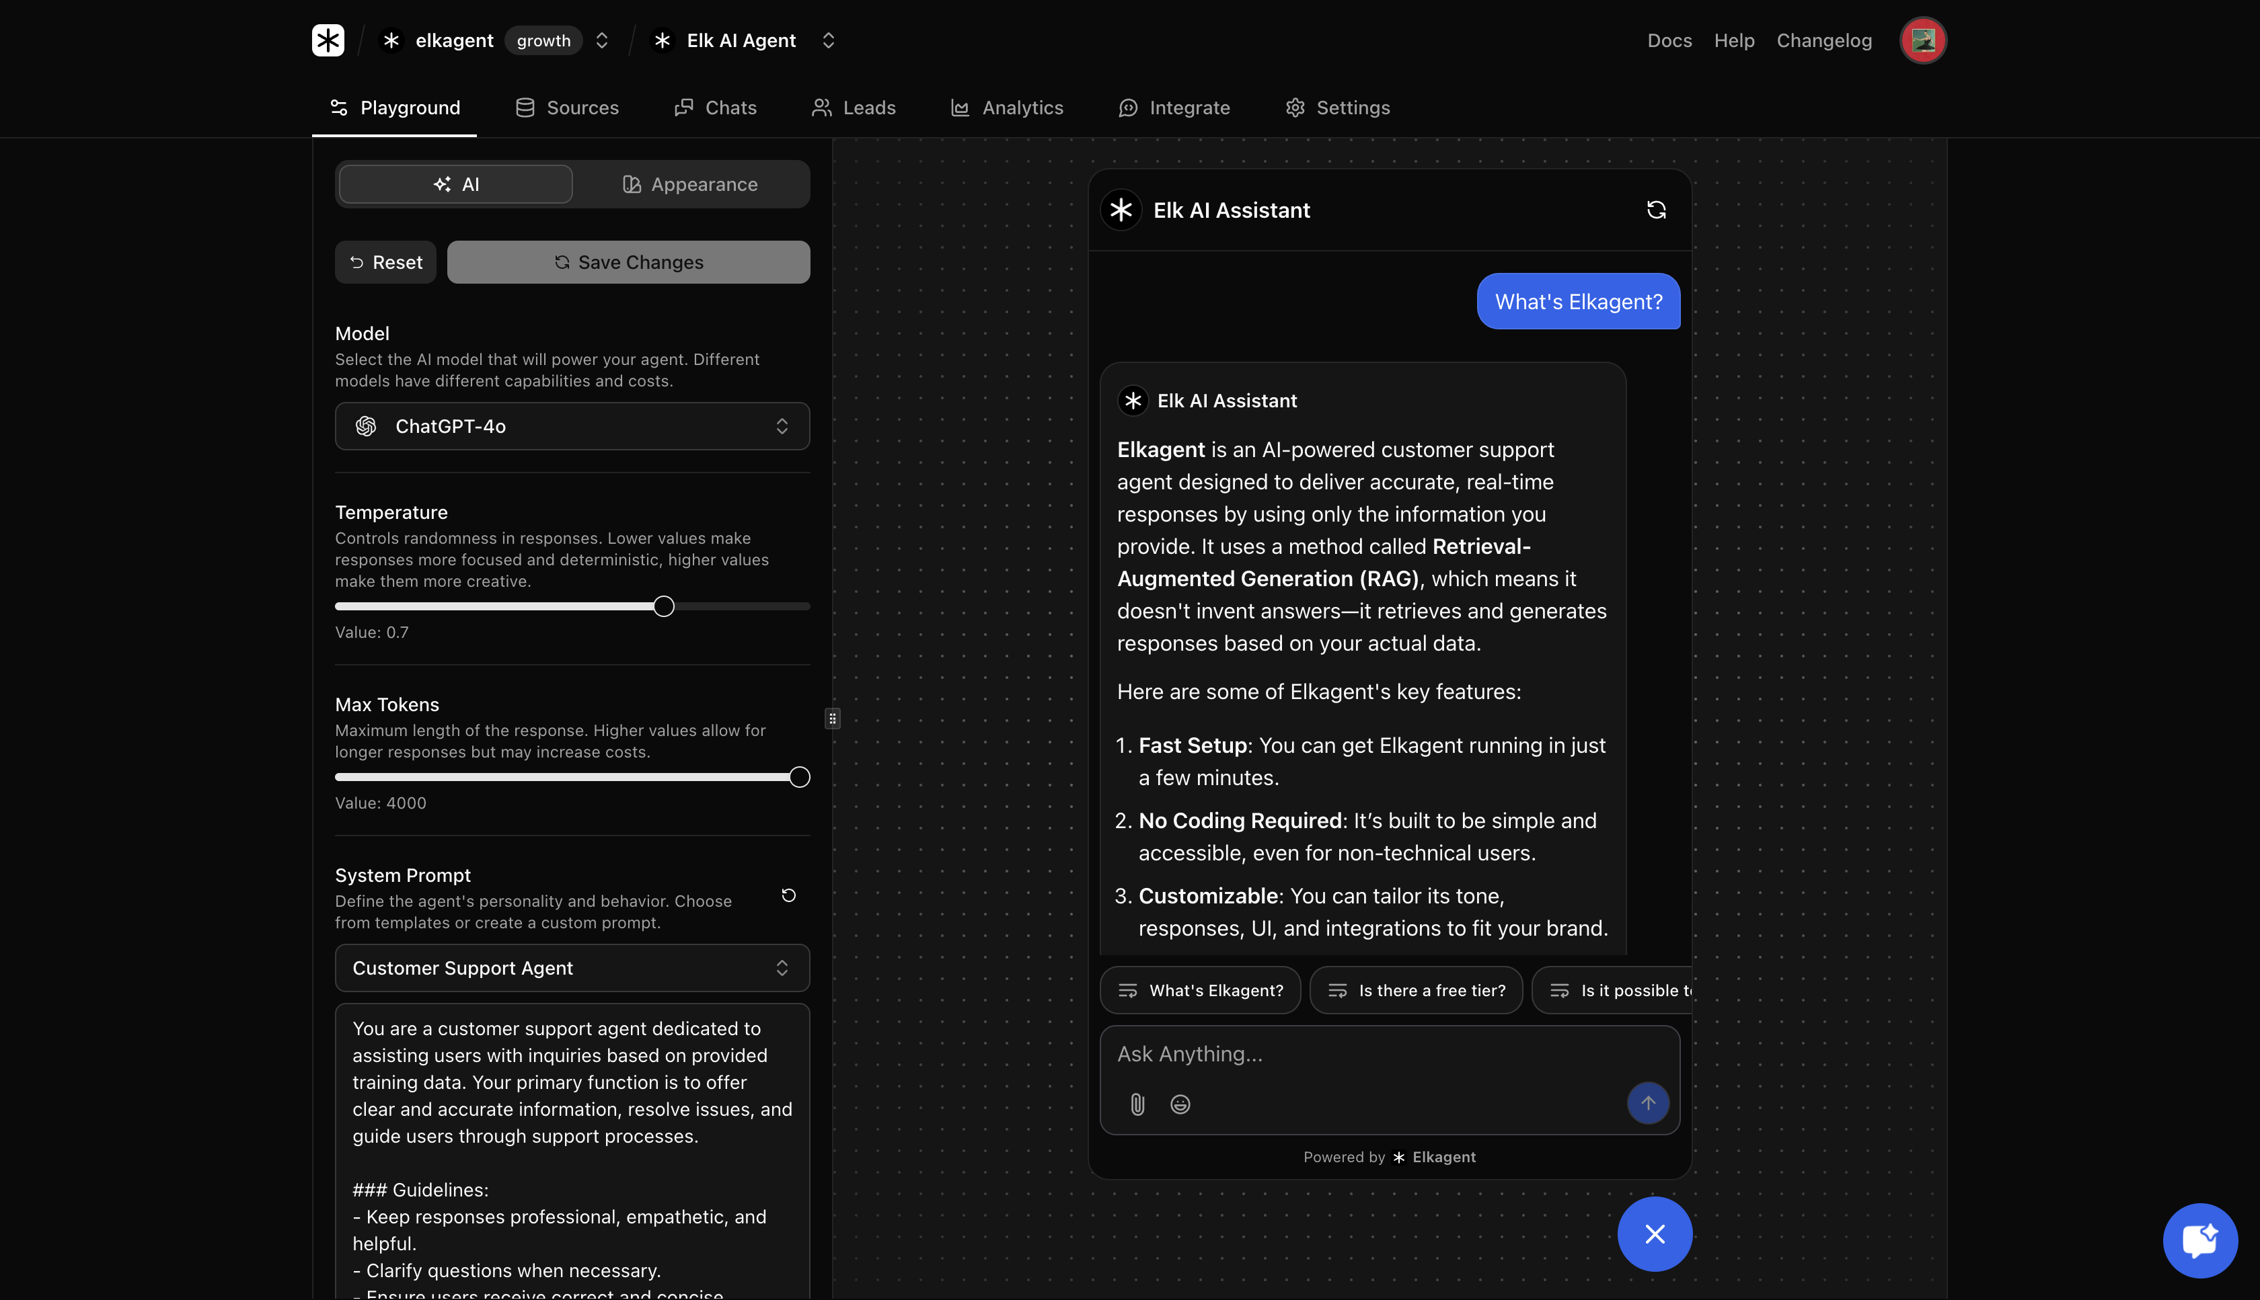This screenshot has width=2260, height=1300.
Task: Open the Elk AI Agent switcher chevrons
Action: coord(828,40)
